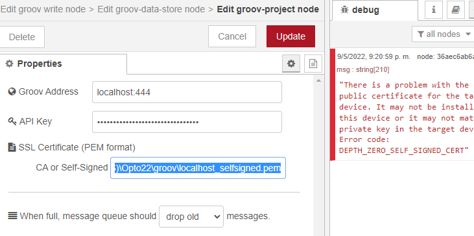The height and width of the screenshot is (236, 474).
Task: Open the drop old queue dropdown
Action: 191,217
